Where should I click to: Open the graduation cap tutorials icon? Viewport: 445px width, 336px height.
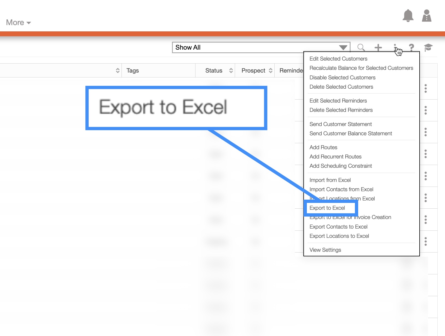(x=428, y=47)
